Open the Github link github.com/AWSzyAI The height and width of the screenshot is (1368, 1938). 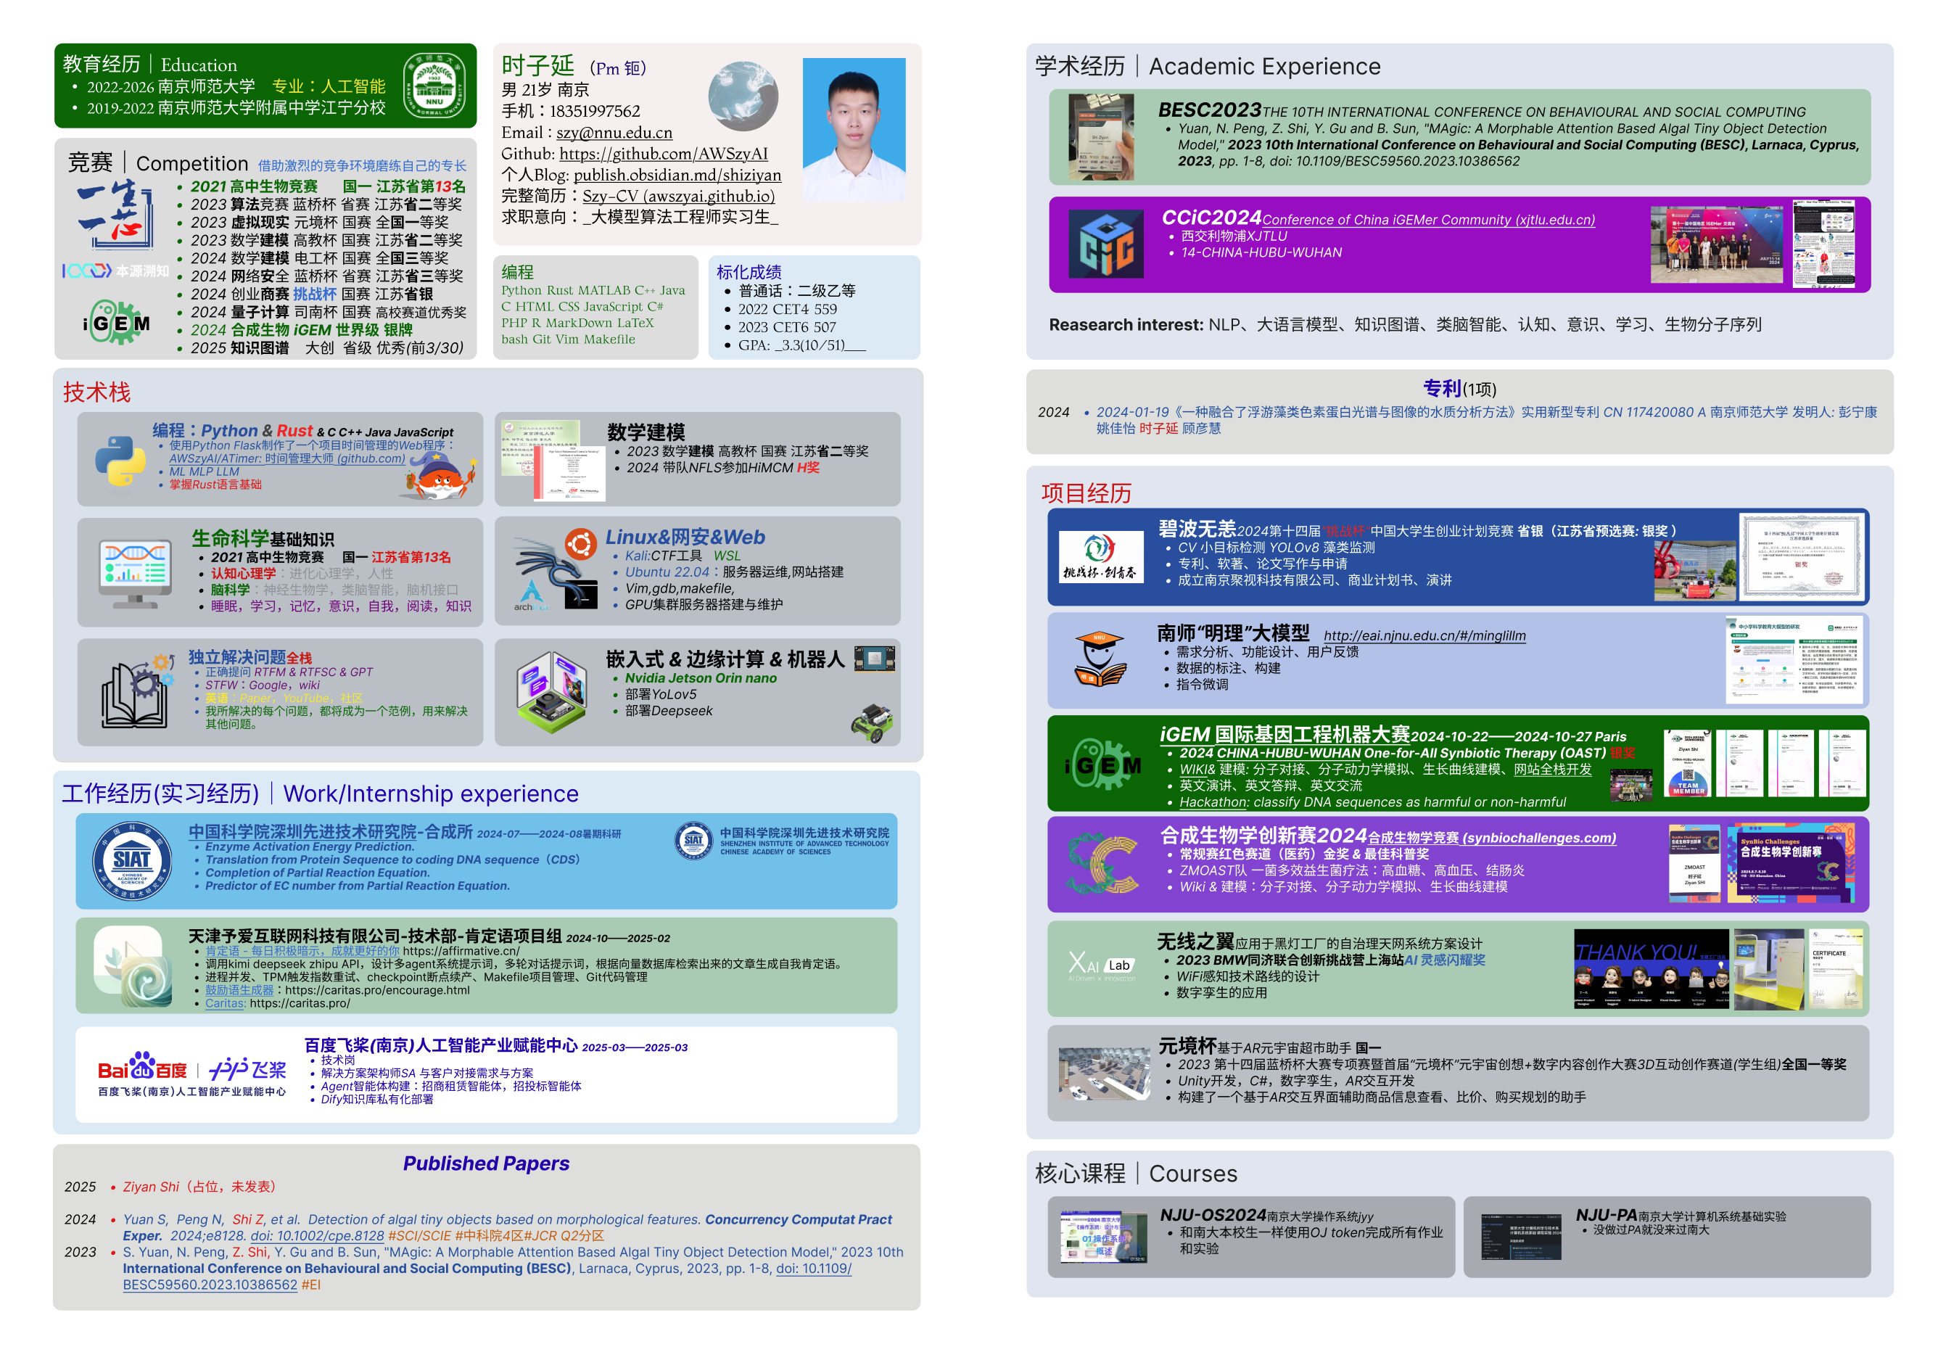point(664,154)
